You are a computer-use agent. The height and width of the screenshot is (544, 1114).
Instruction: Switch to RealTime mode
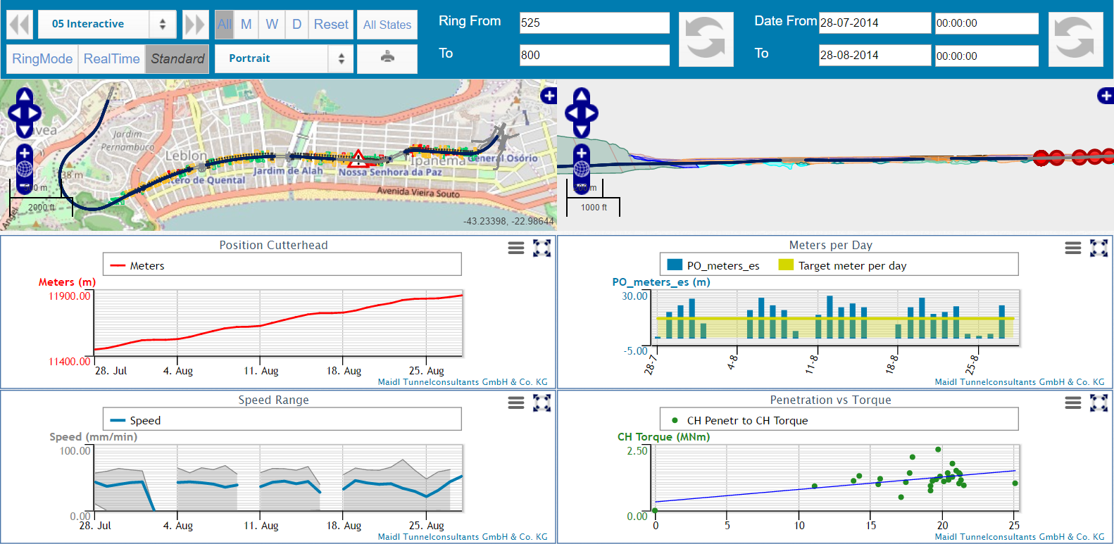(111, 58)
